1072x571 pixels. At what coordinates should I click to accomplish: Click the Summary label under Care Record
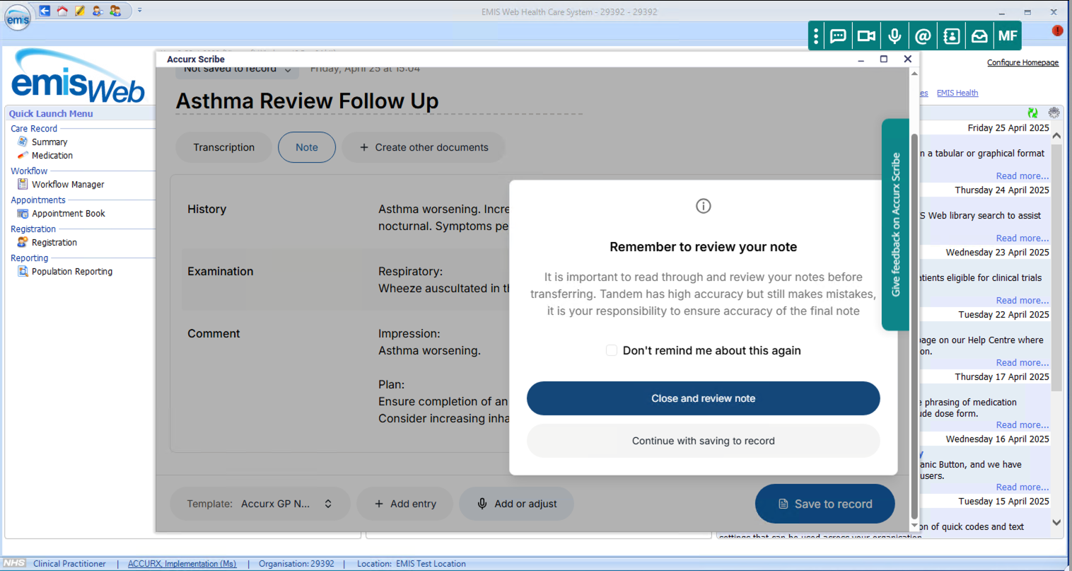(49, 142)
